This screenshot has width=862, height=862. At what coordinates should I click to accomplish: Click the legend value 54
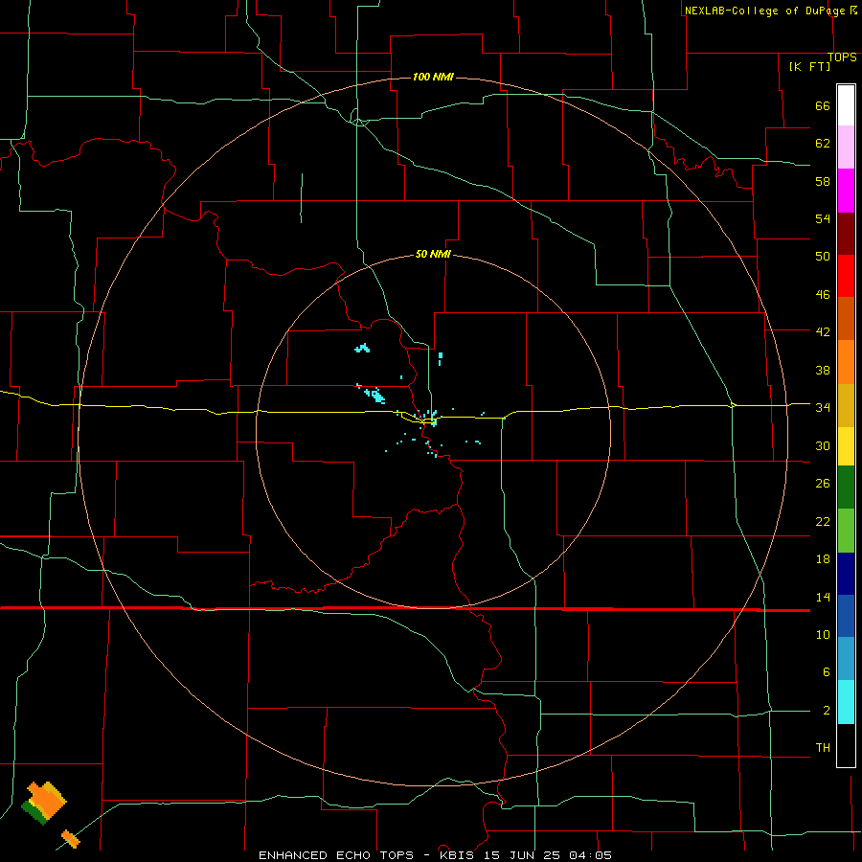pyautogui.click(x=823, y=218)
